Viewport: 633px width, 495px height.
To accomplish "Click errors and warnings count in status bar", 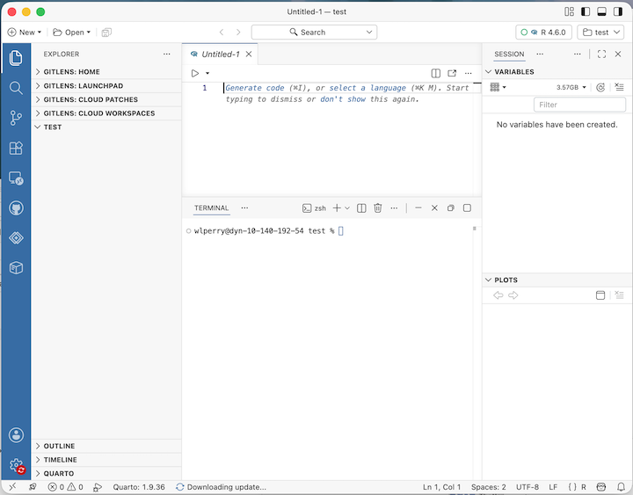I will (65, 487).
